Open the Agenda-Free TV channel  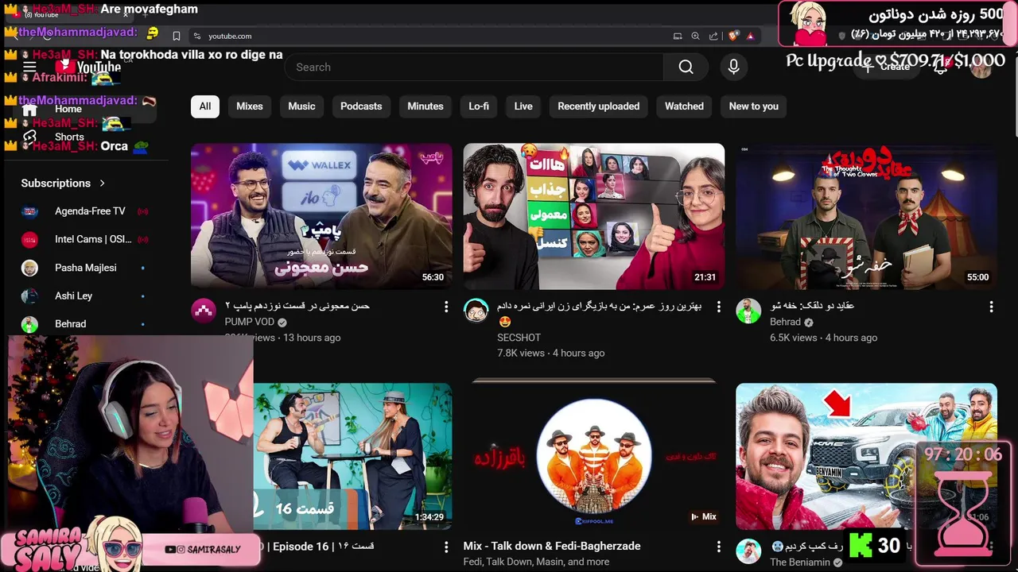[83, 211]
